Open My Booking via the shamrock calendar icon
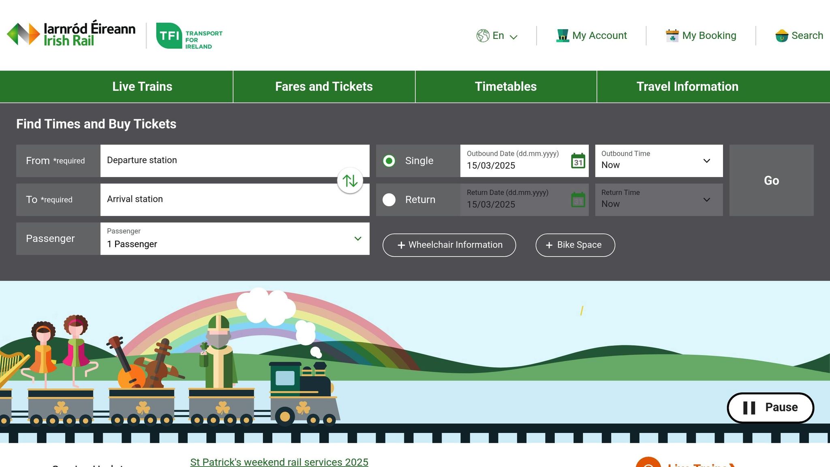 tap(672, 35)
